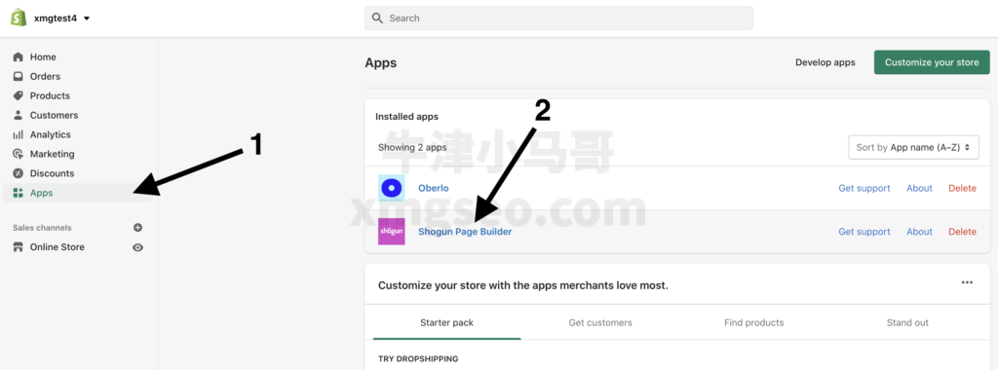Image resolution: width=998 pixels, height=370 pixels.
Task: Click the Shopify logo icon
Action: point(19,18)
